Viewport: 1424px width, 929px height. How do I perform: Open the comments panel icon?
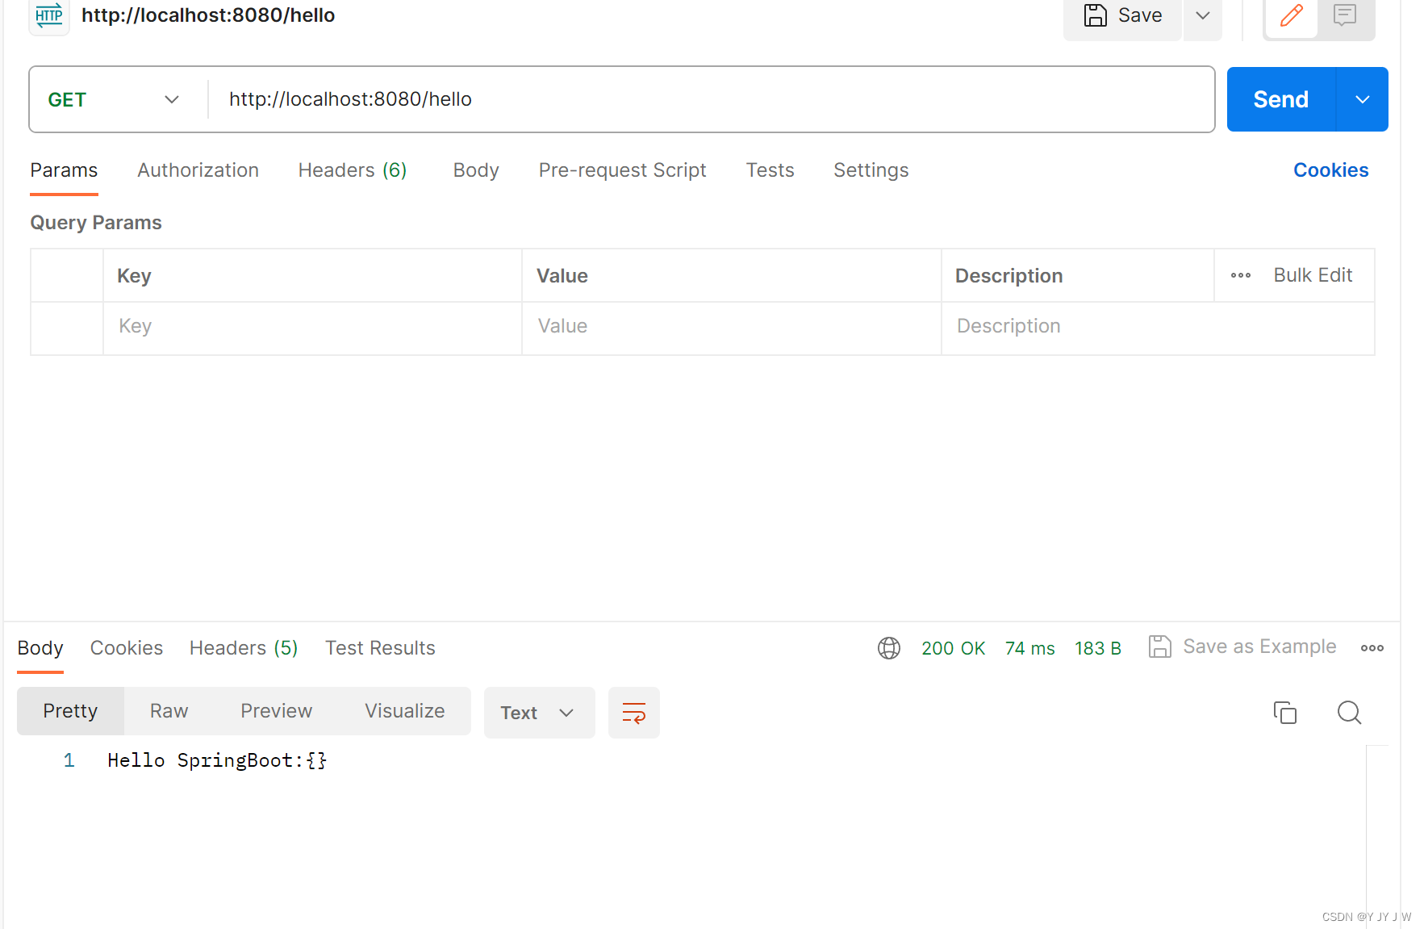1345,15
